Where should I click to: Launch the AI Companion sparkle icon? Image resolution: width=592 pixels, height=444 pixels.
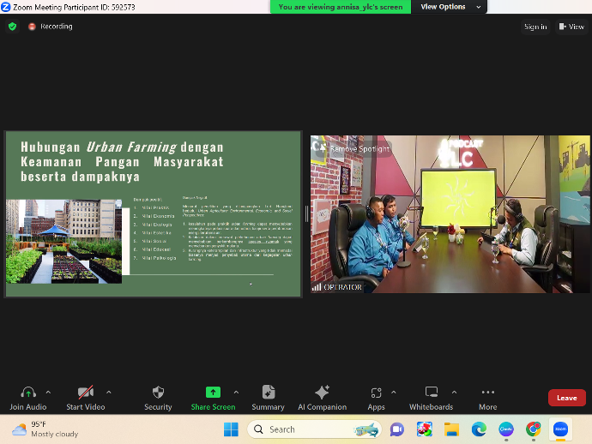click(322, 393)
